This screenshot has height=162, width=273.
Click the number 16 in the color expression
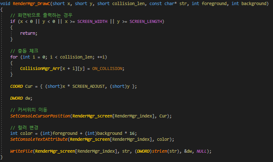point(132,133)
